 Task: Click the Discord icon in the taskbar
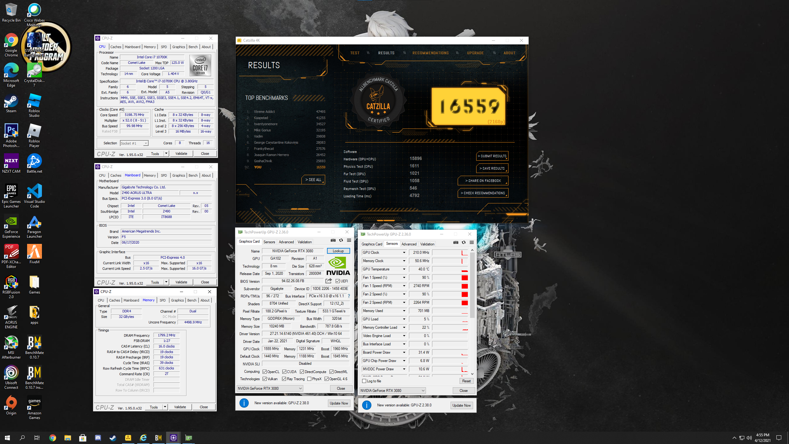[x=98, y=438]
